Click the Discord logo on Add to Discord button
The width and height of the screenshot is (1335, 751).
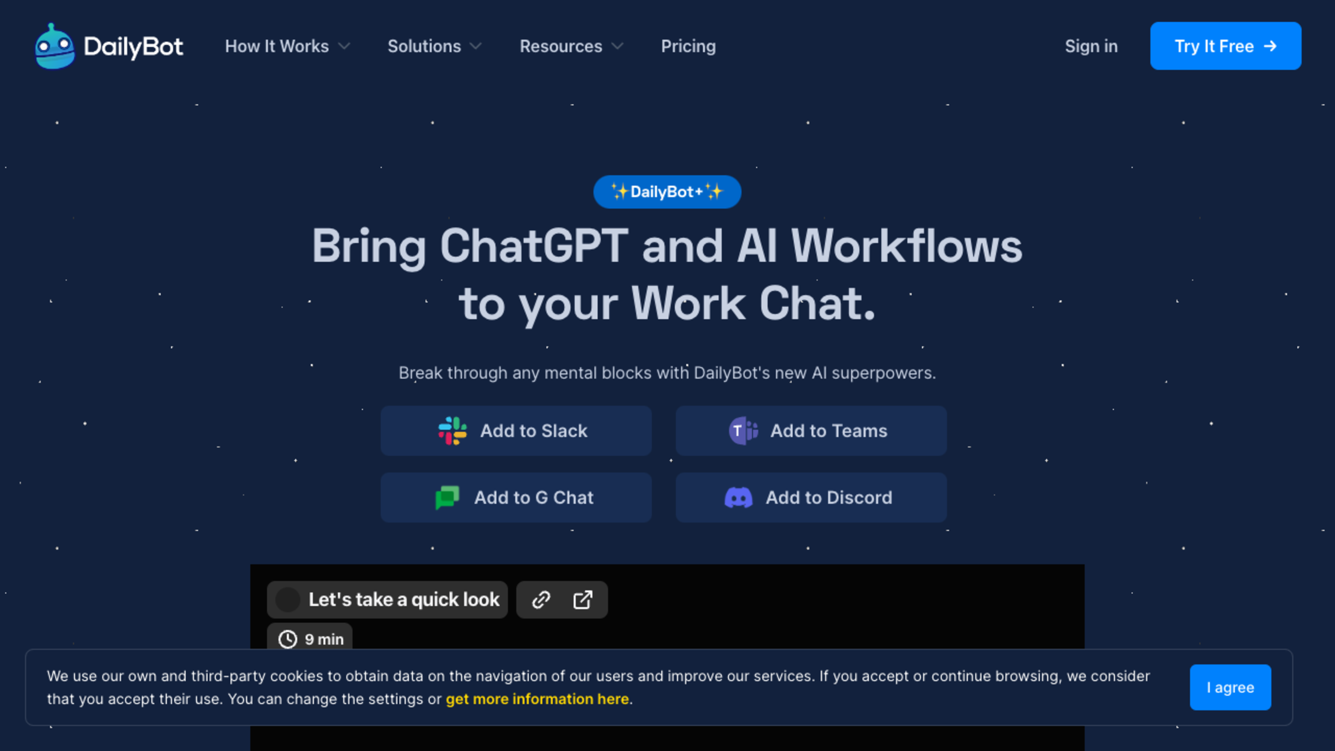tap(739, 497)
